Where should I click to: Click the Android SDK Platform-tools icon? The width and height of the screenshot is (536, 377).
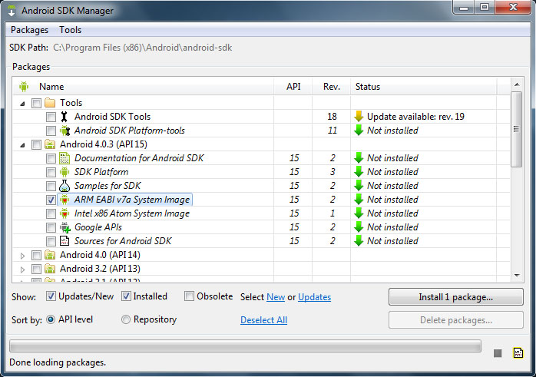65,131
